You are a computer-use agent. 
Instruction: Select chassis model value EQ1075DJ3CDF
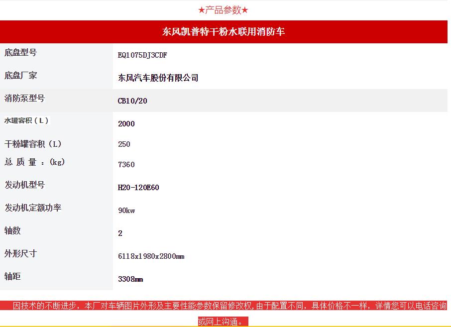pos(142,55)
